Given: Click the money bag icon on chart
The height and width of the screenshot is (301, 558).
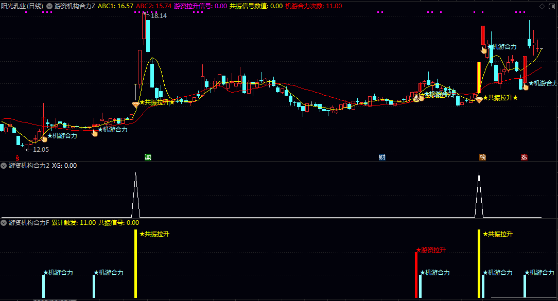Looking at the screenshot, I should point(416,99).
